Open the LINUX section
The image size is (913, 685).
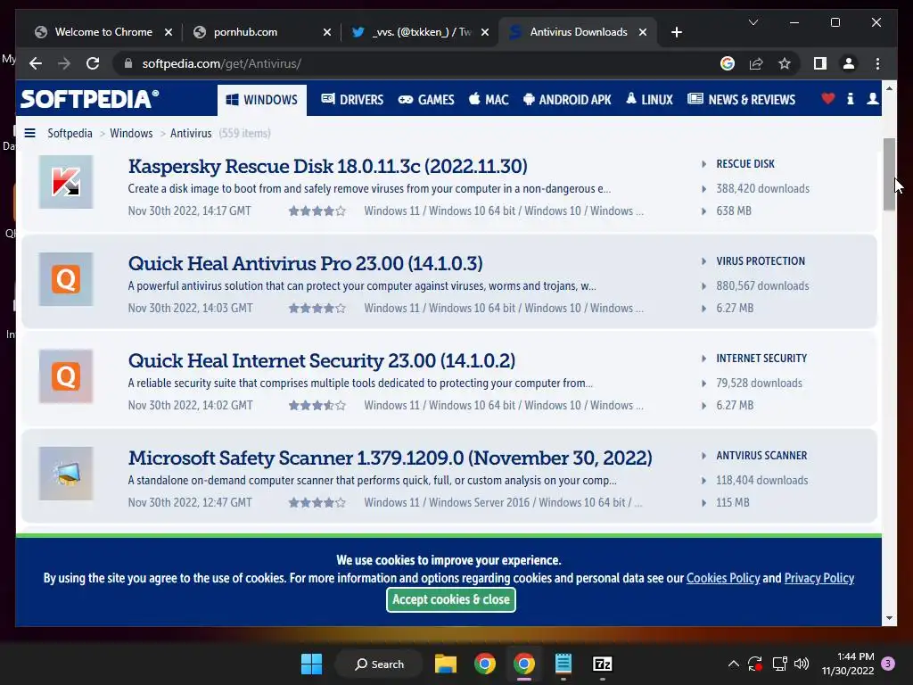tap(649, 100)
